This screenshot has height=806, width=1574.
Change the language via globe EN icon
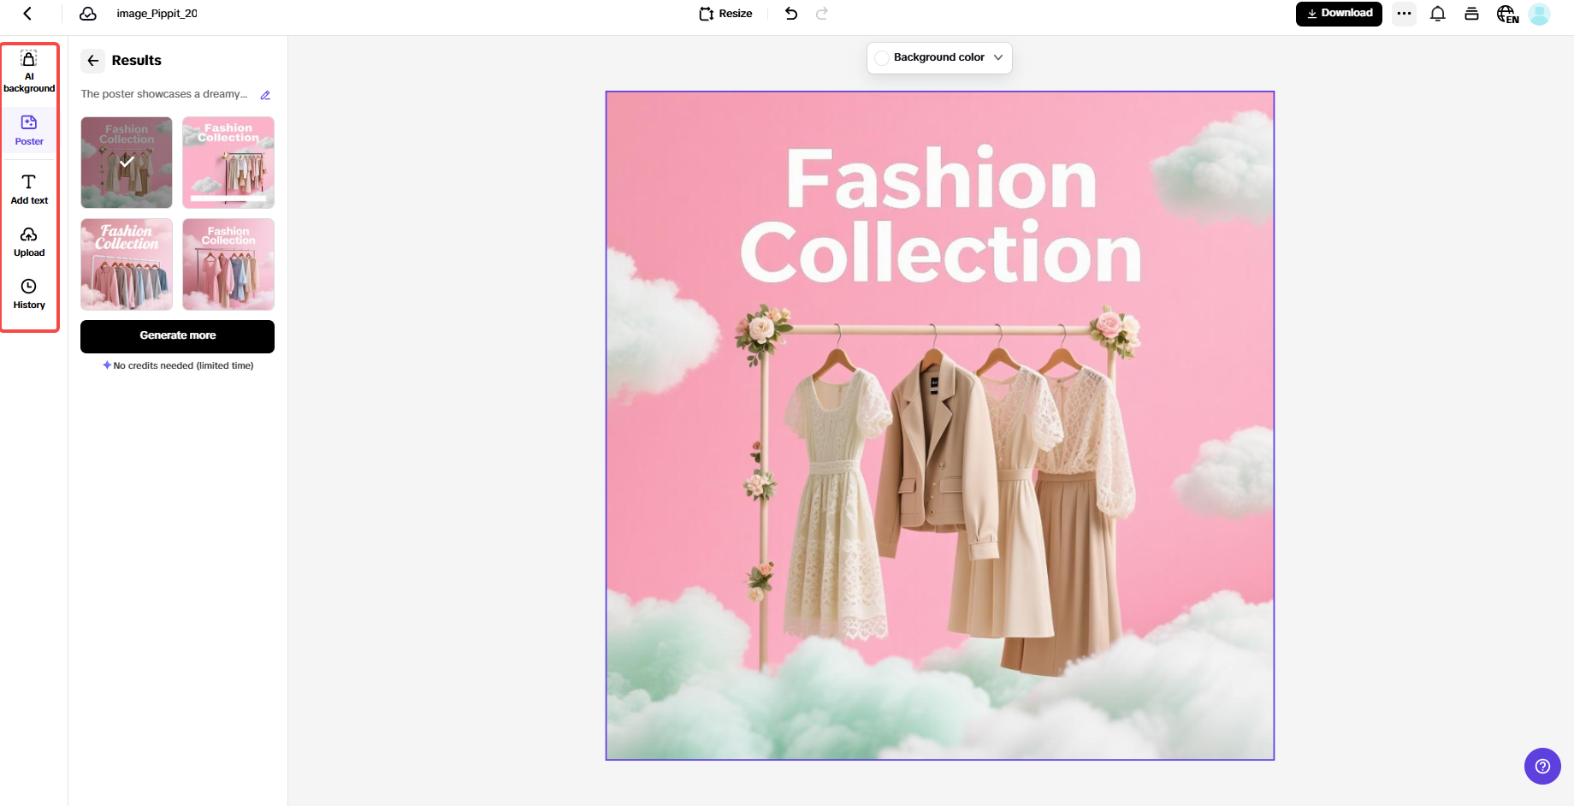[1507, 14]
